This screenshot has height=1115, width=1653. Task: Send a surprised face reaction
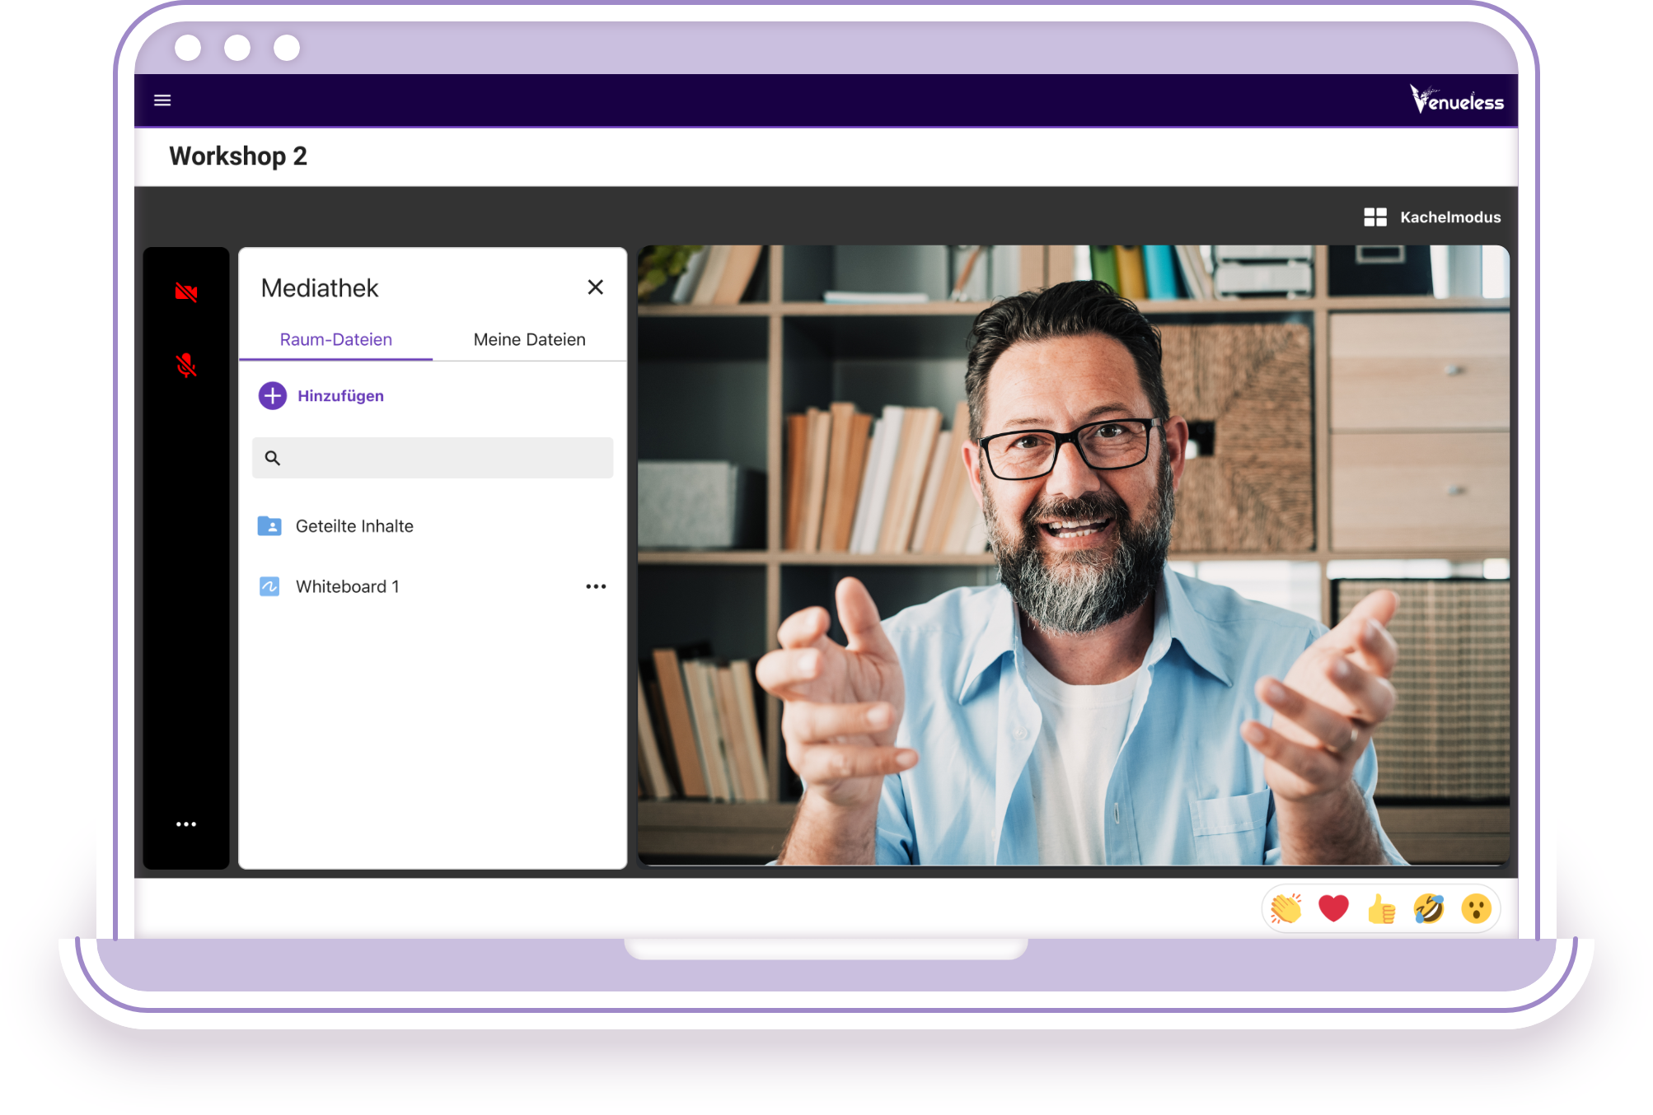pyautogui.click(x=1476, y=909)
